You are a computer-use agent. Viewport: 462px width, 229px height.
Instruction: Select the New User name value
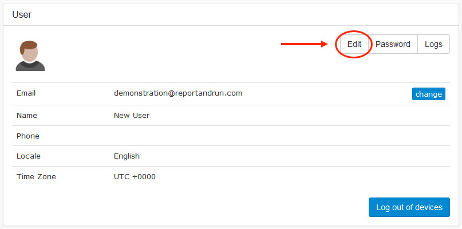(x=132, y=115)
